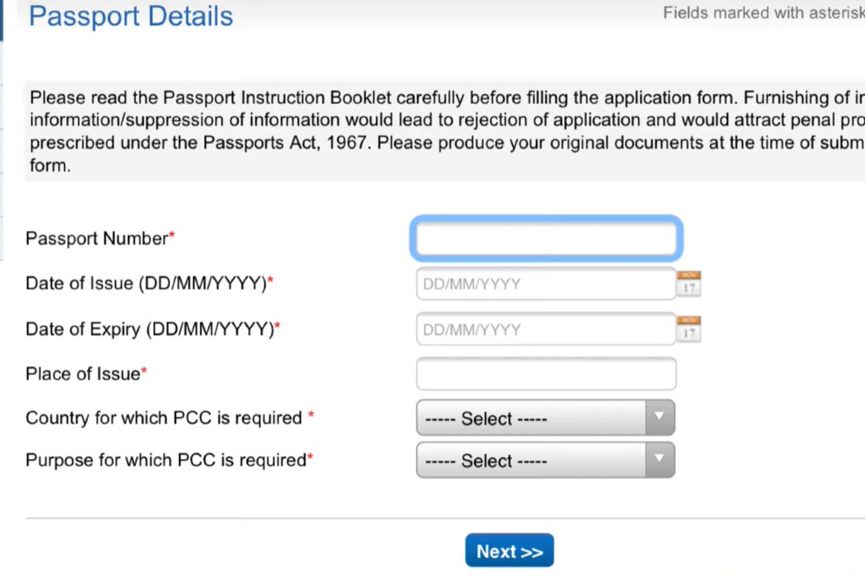Open the Date of Issue calendar picker icon
The height and width of the screenshot is (577, 865).
click(x=689, y=284)
